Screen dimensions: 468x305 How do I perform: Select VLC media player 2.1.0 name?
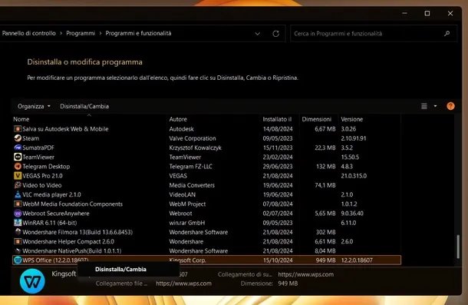point(51,194)
